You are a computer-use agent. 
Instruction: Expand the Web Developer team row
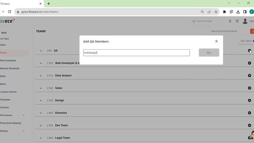tap(40, 63)
